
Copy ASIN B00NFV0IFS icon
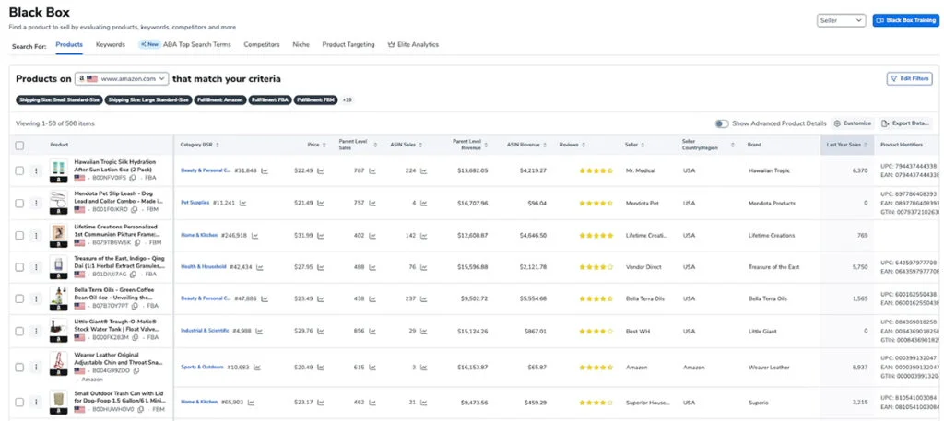pos(132,178)
